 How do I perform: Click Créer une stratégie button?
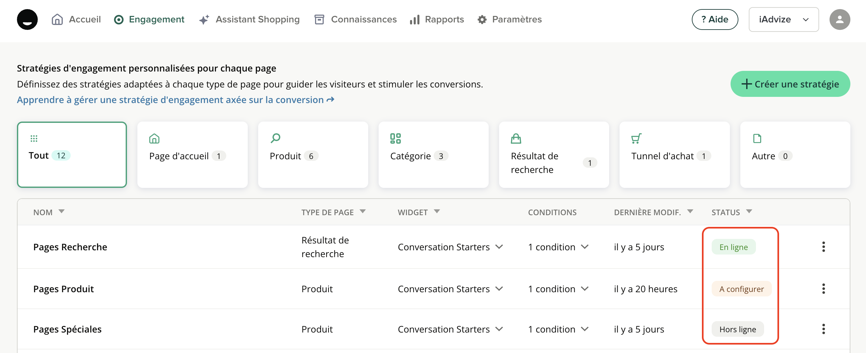click(x=790, y=84)
